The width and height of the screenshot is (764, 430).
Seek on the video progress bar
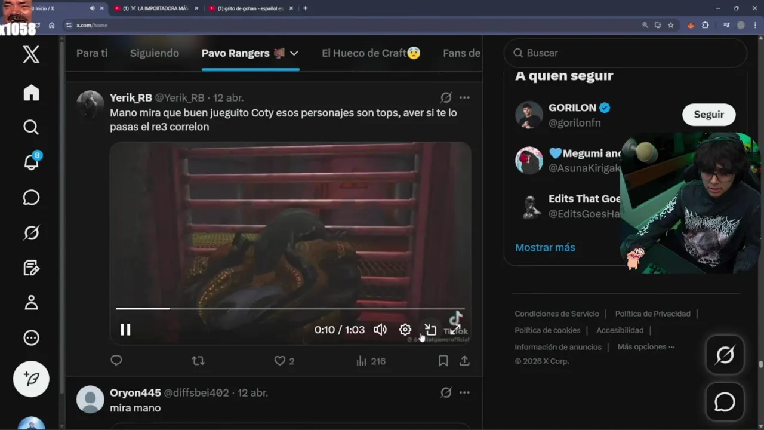point(290,309)
